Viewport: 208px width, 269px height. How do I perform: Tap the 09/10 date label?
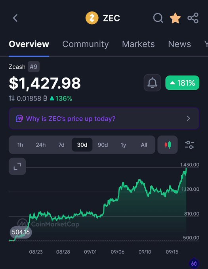[x=145, y=252]
